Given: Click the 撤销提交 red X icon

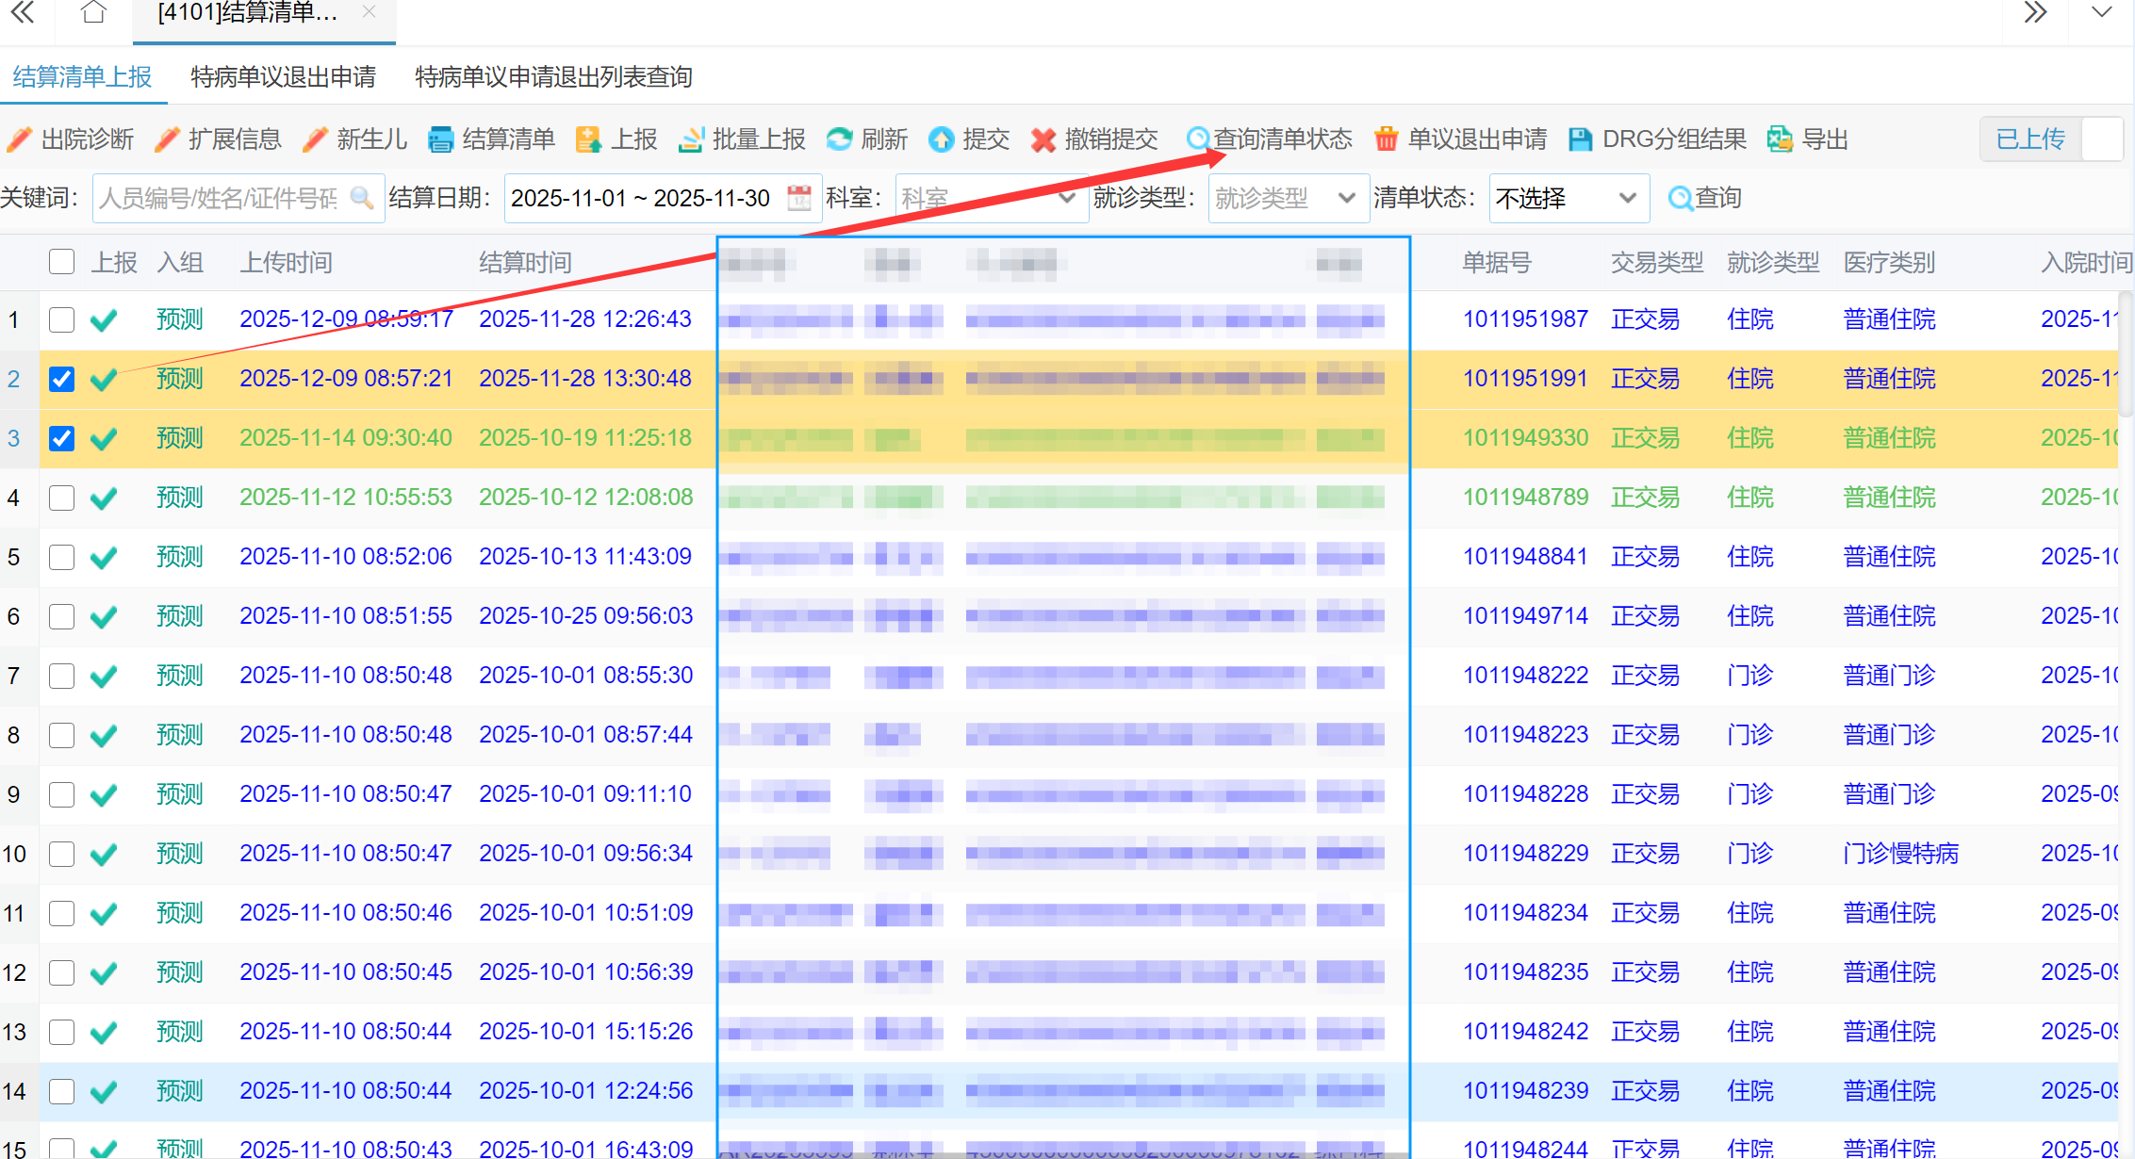Looking at the screenshot, I should click(1043, 139).
